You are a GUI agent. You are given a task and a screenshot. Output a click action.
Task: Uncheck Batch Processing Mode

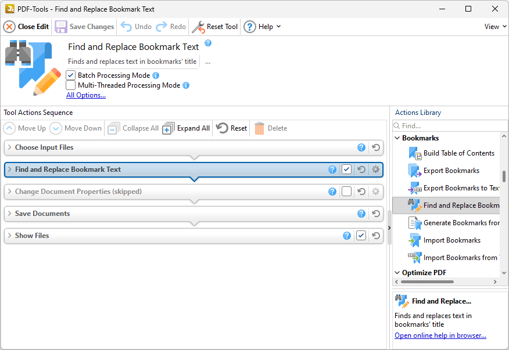(70, 75)
